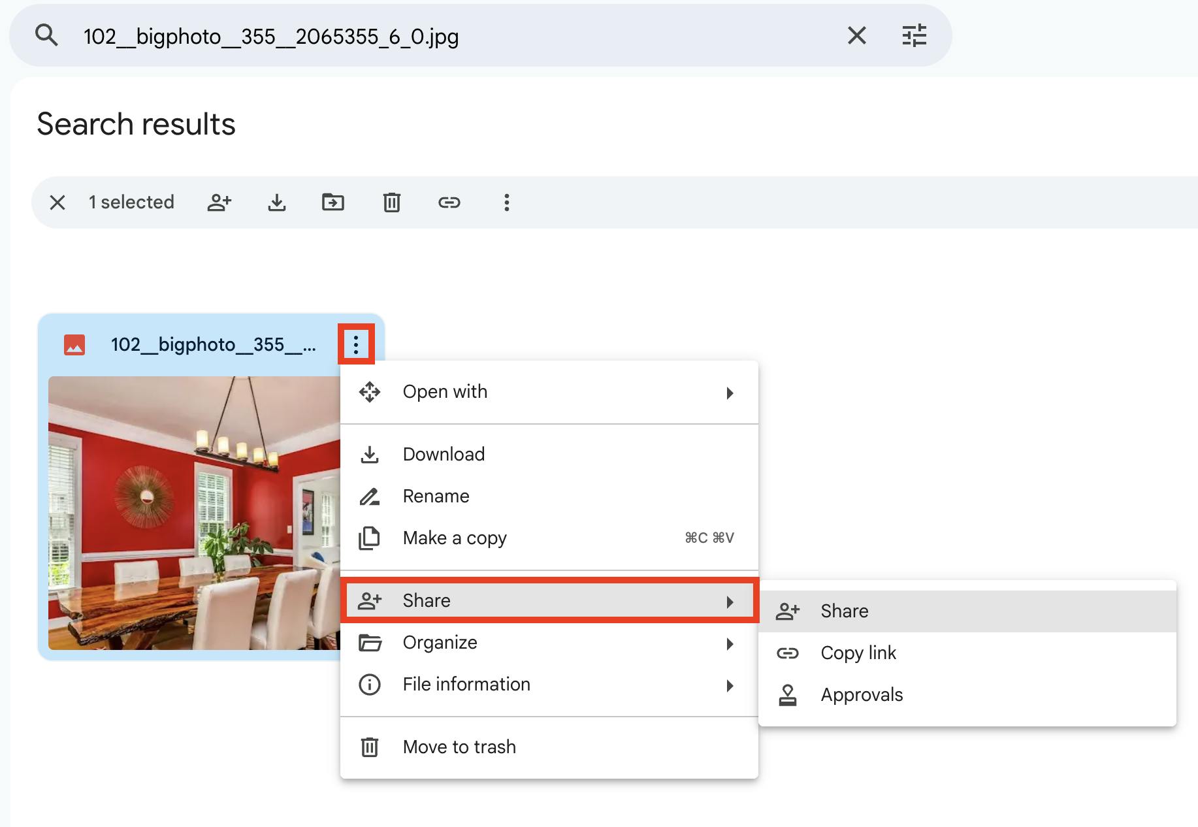Click the trash icon in toolbar
The height and width of the screenshot is (827, 1198).
click(x=391, y=203)
